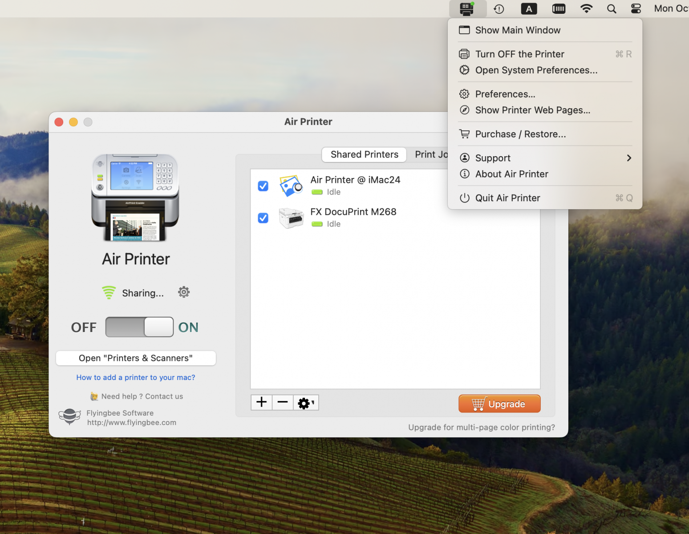The image size is (689, 534).
Task: Click the OFF label beside the switch
Action: 84,327
